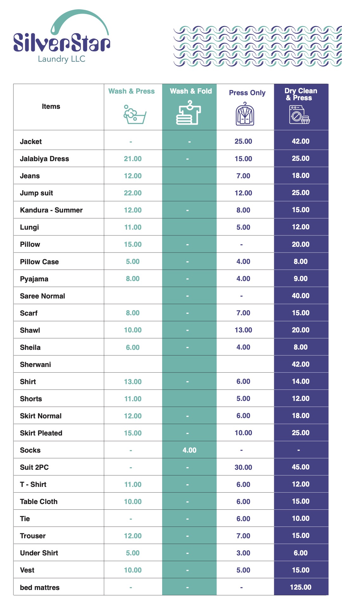
Task: Click the Jump suit Wash & Press price 22.00
Action: (x=133, y=193)
